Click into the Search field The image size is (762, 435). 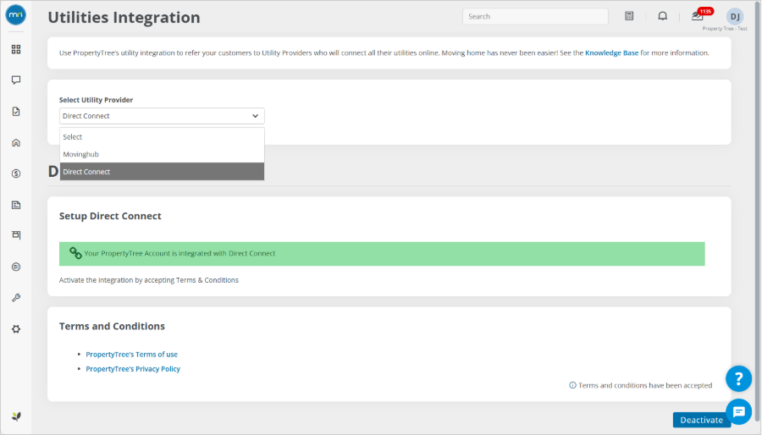pyautogui.click(x=535, y=17)
